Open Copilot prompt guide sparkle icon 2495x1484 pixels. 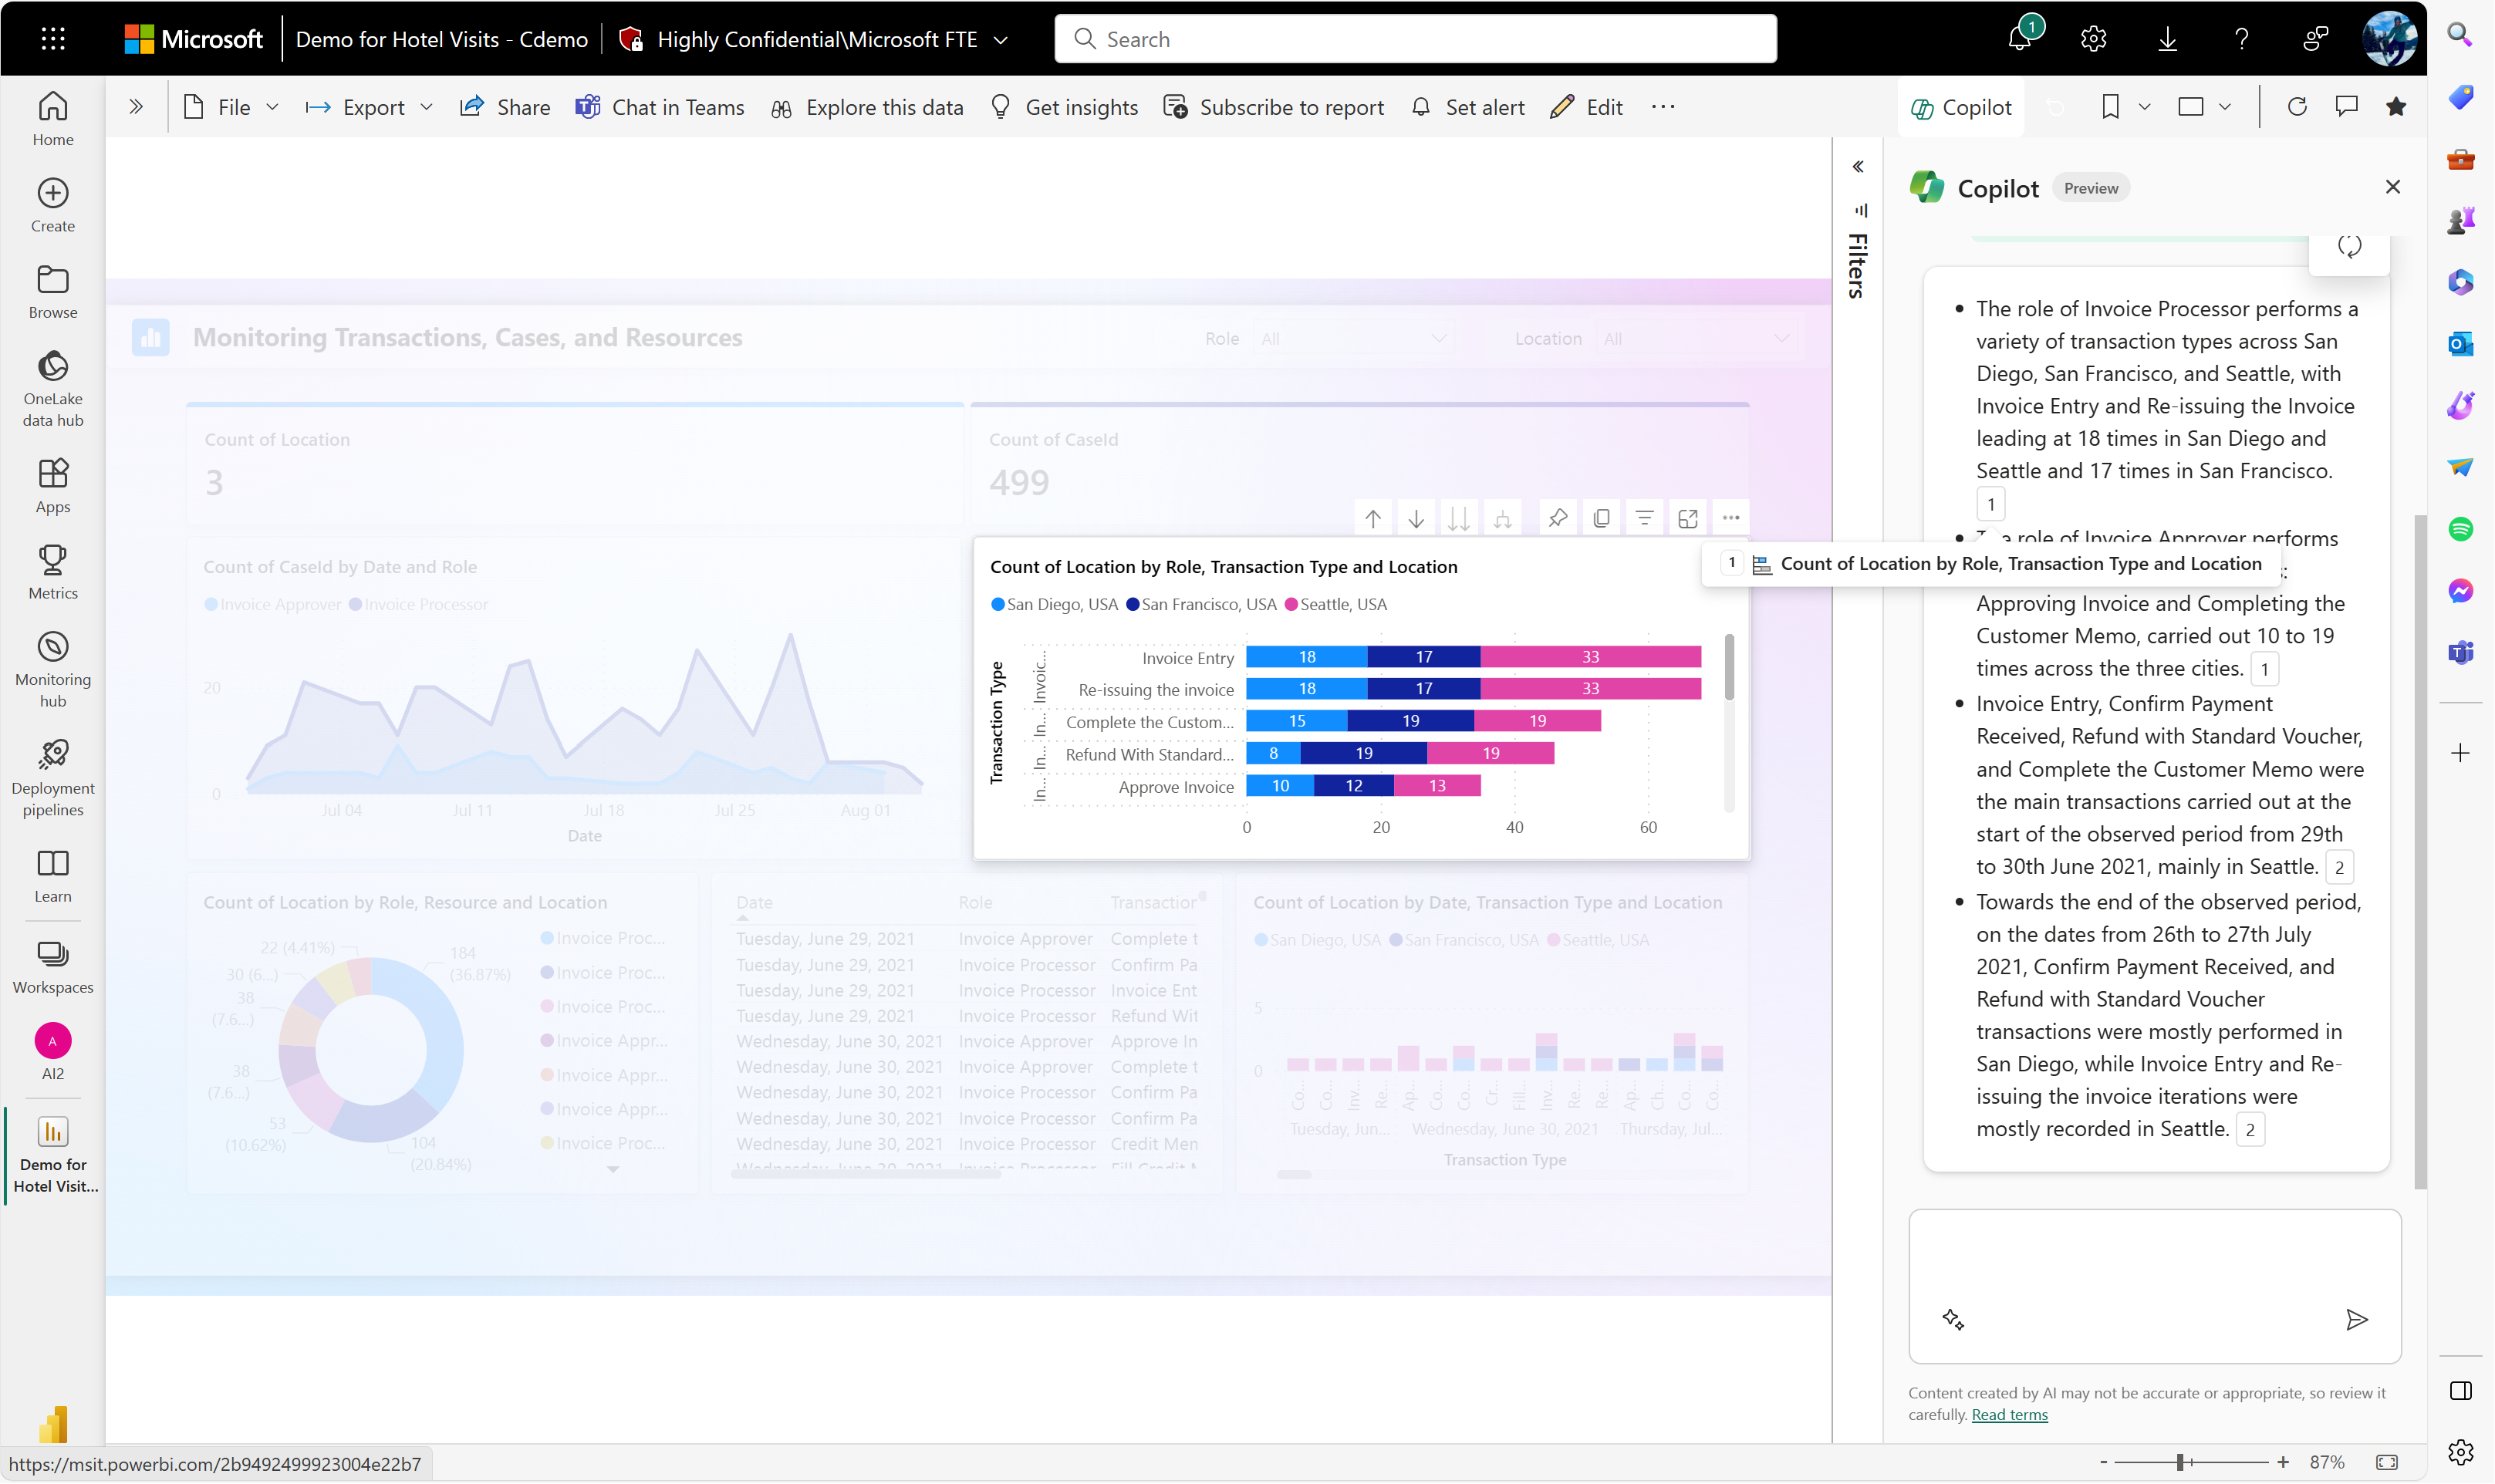click(1952, 1320)
